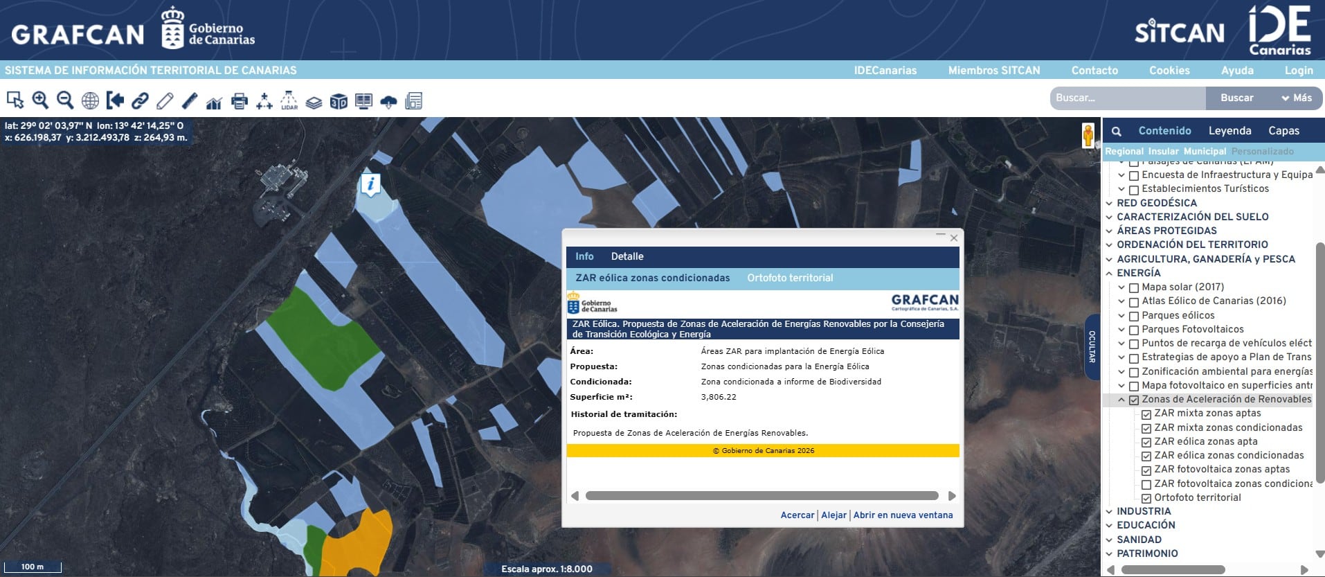Click the print map icon

pos(240,101)
